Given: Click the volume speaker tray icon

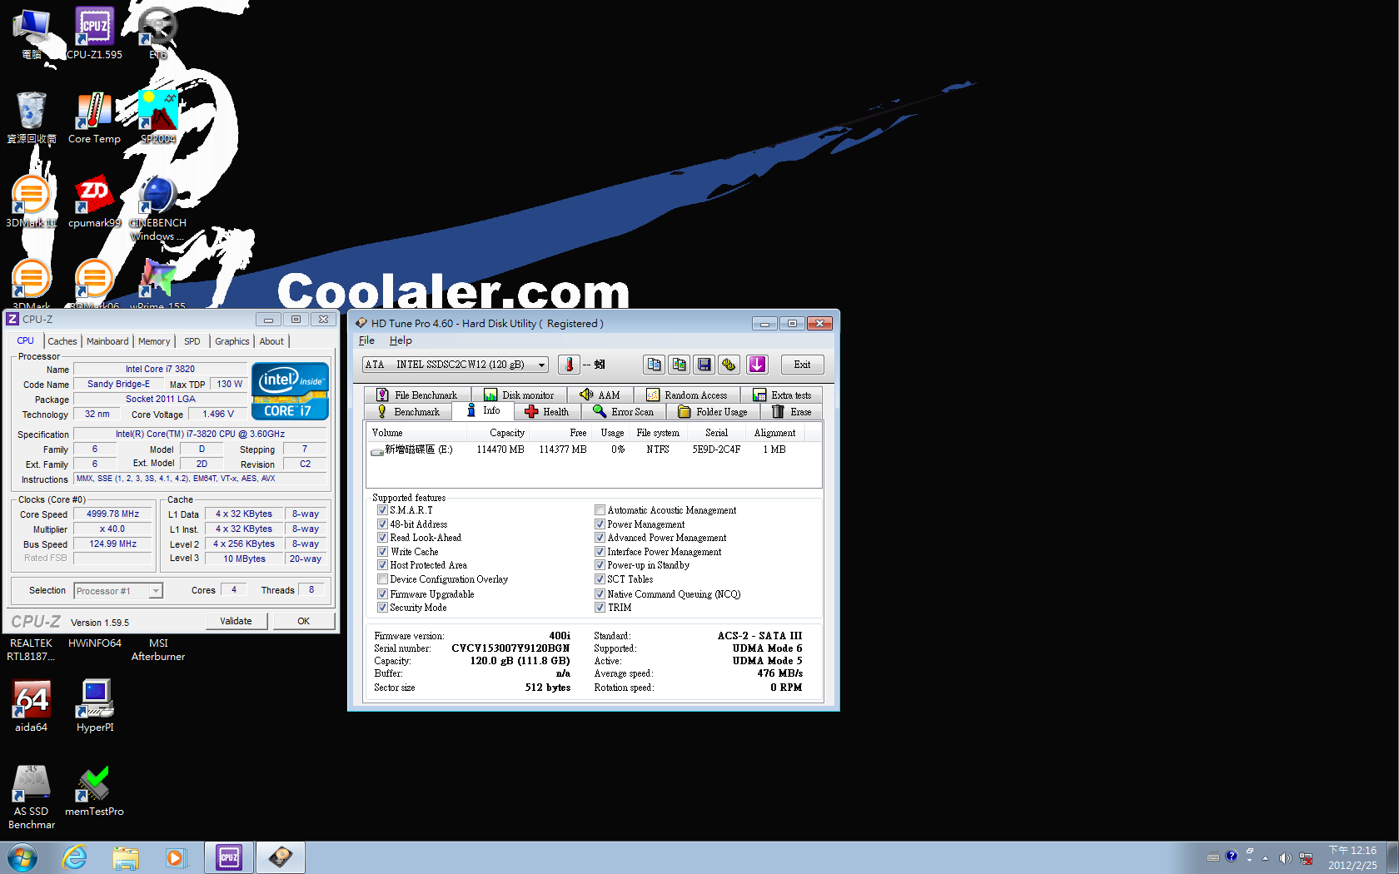Looking at the screenshot, I should [1285, 858].
